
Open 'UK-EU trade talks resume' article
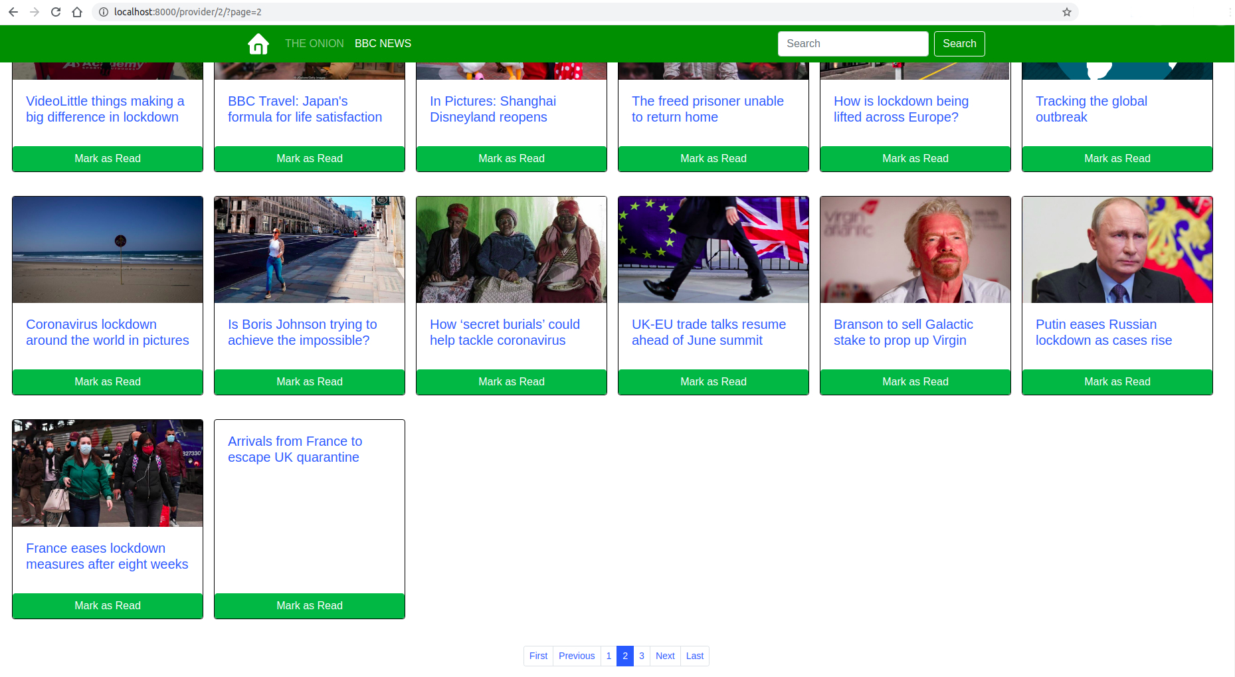(709, 332)
